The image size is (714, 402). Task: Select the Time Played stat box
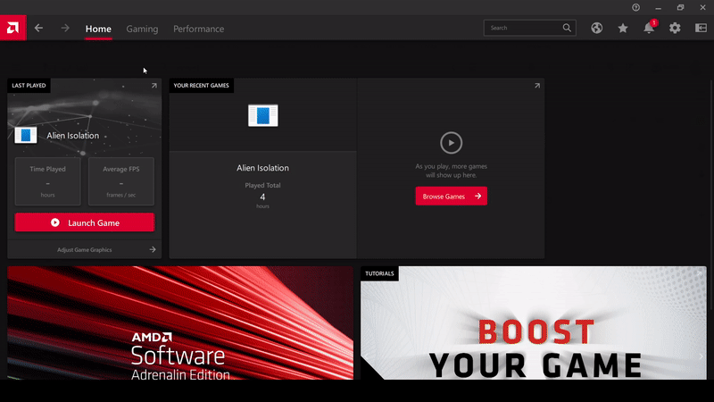click(x=48, y=181)
